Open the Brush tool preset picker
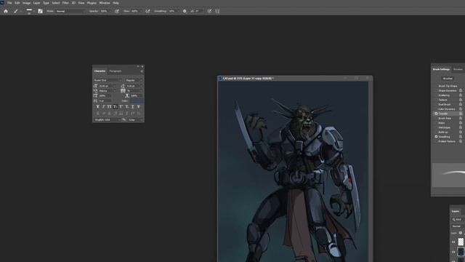 pos(17,11)
